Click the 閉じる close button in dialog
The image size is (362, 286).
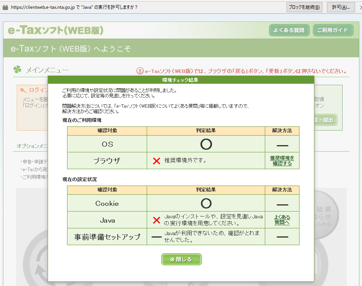(x=181, y=259)
